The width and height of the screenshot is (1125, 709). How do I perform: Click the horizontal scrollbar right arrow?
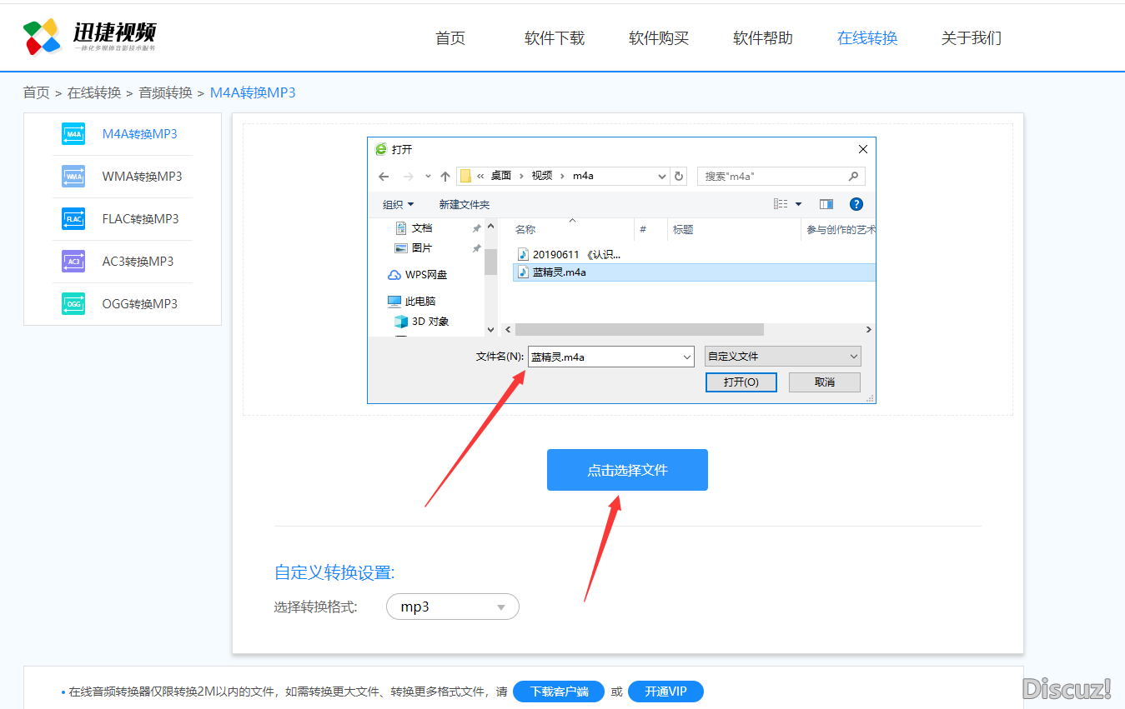868,330
